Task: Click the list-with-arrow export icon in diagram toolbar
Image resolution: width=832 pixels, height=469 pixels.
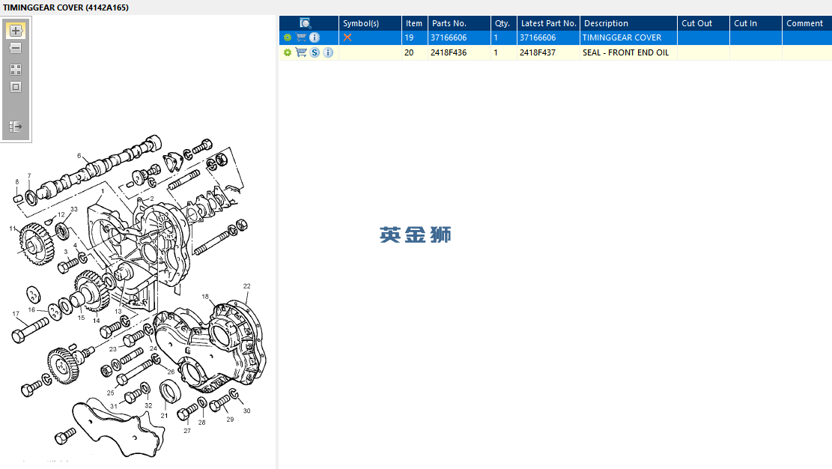Action: click(16, 127)
